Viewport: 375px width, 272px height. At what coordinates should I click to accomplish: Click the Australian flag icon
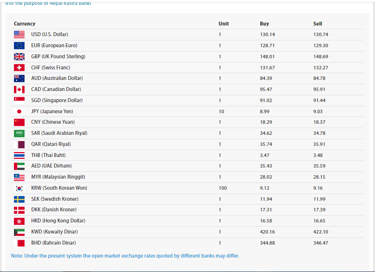pyautogui.click(x=19, y=78)
